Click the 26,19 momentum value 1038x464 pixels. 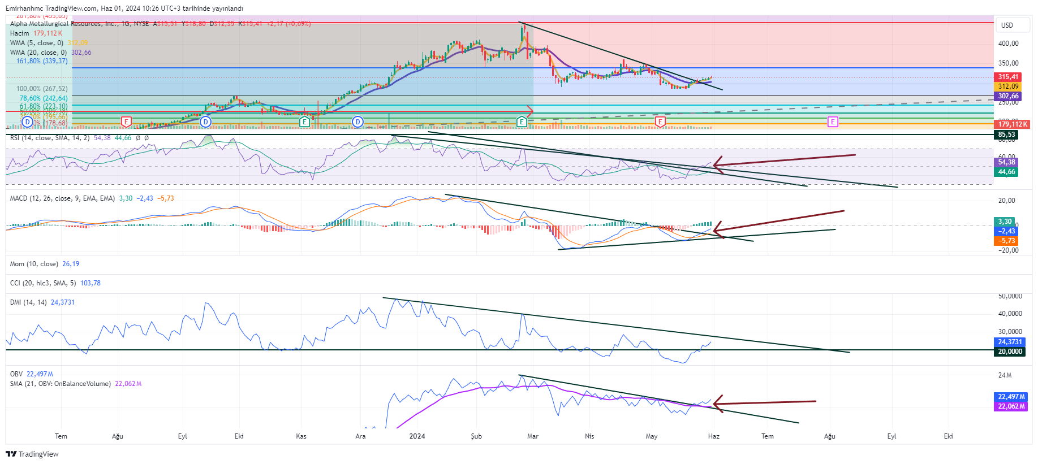(71, 264)
